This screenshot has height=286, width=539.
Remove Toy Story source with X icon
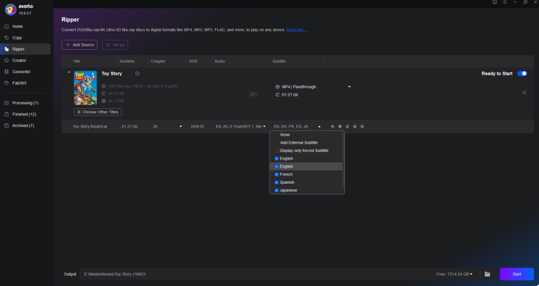(x=524, y=93)
